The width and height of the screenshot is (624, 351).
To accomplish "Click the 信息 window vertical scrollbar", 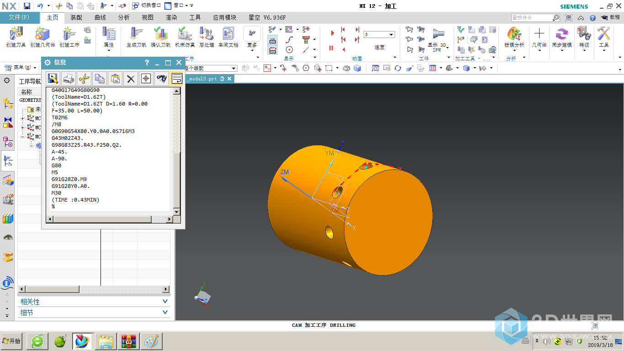I will pyautogui.click(x=177, y=151).
